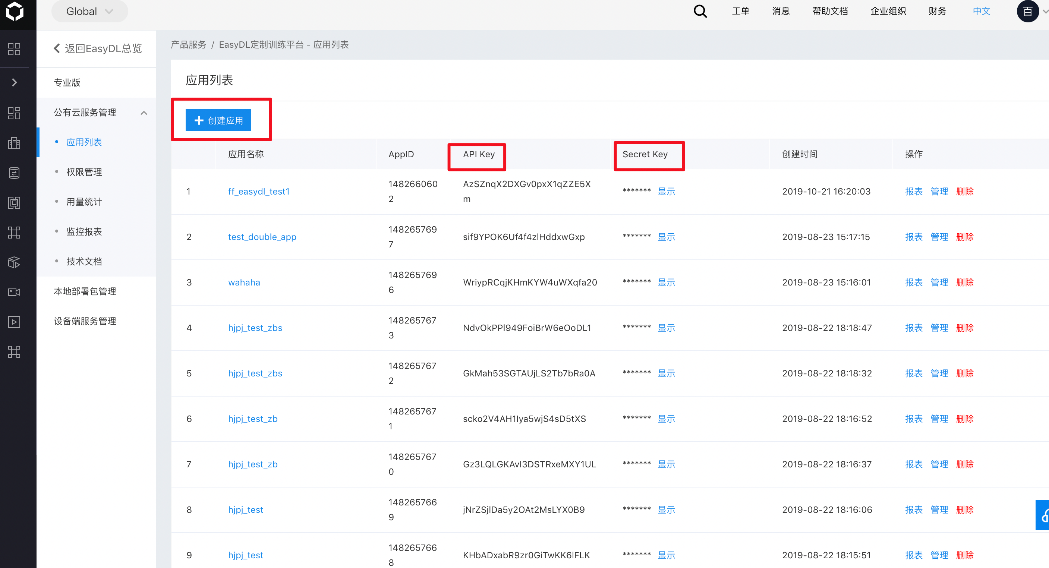Reveal secret key for wahaha app
This screenshot has height=568, width=1049.
pos(666,282)
